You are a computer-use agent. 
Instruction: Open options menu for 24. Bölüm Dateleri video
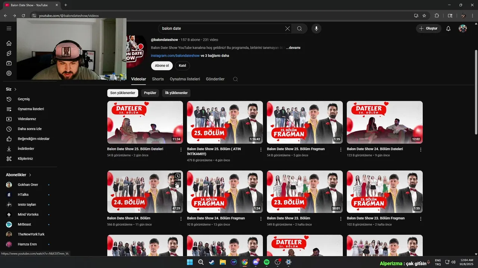[420, 150]
